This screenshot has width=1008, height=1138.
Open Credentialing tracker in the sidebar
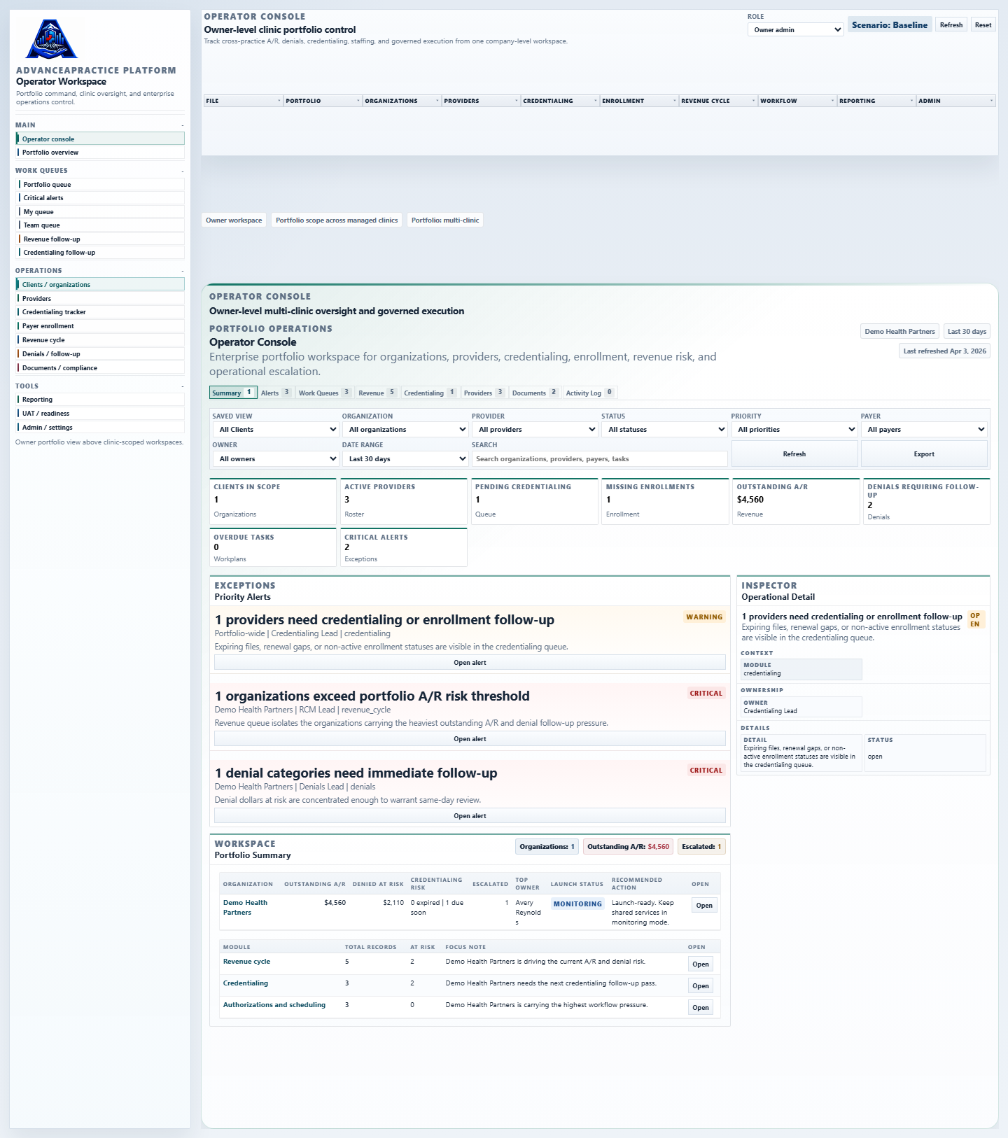pyautogui.click(x=100, y=312)
